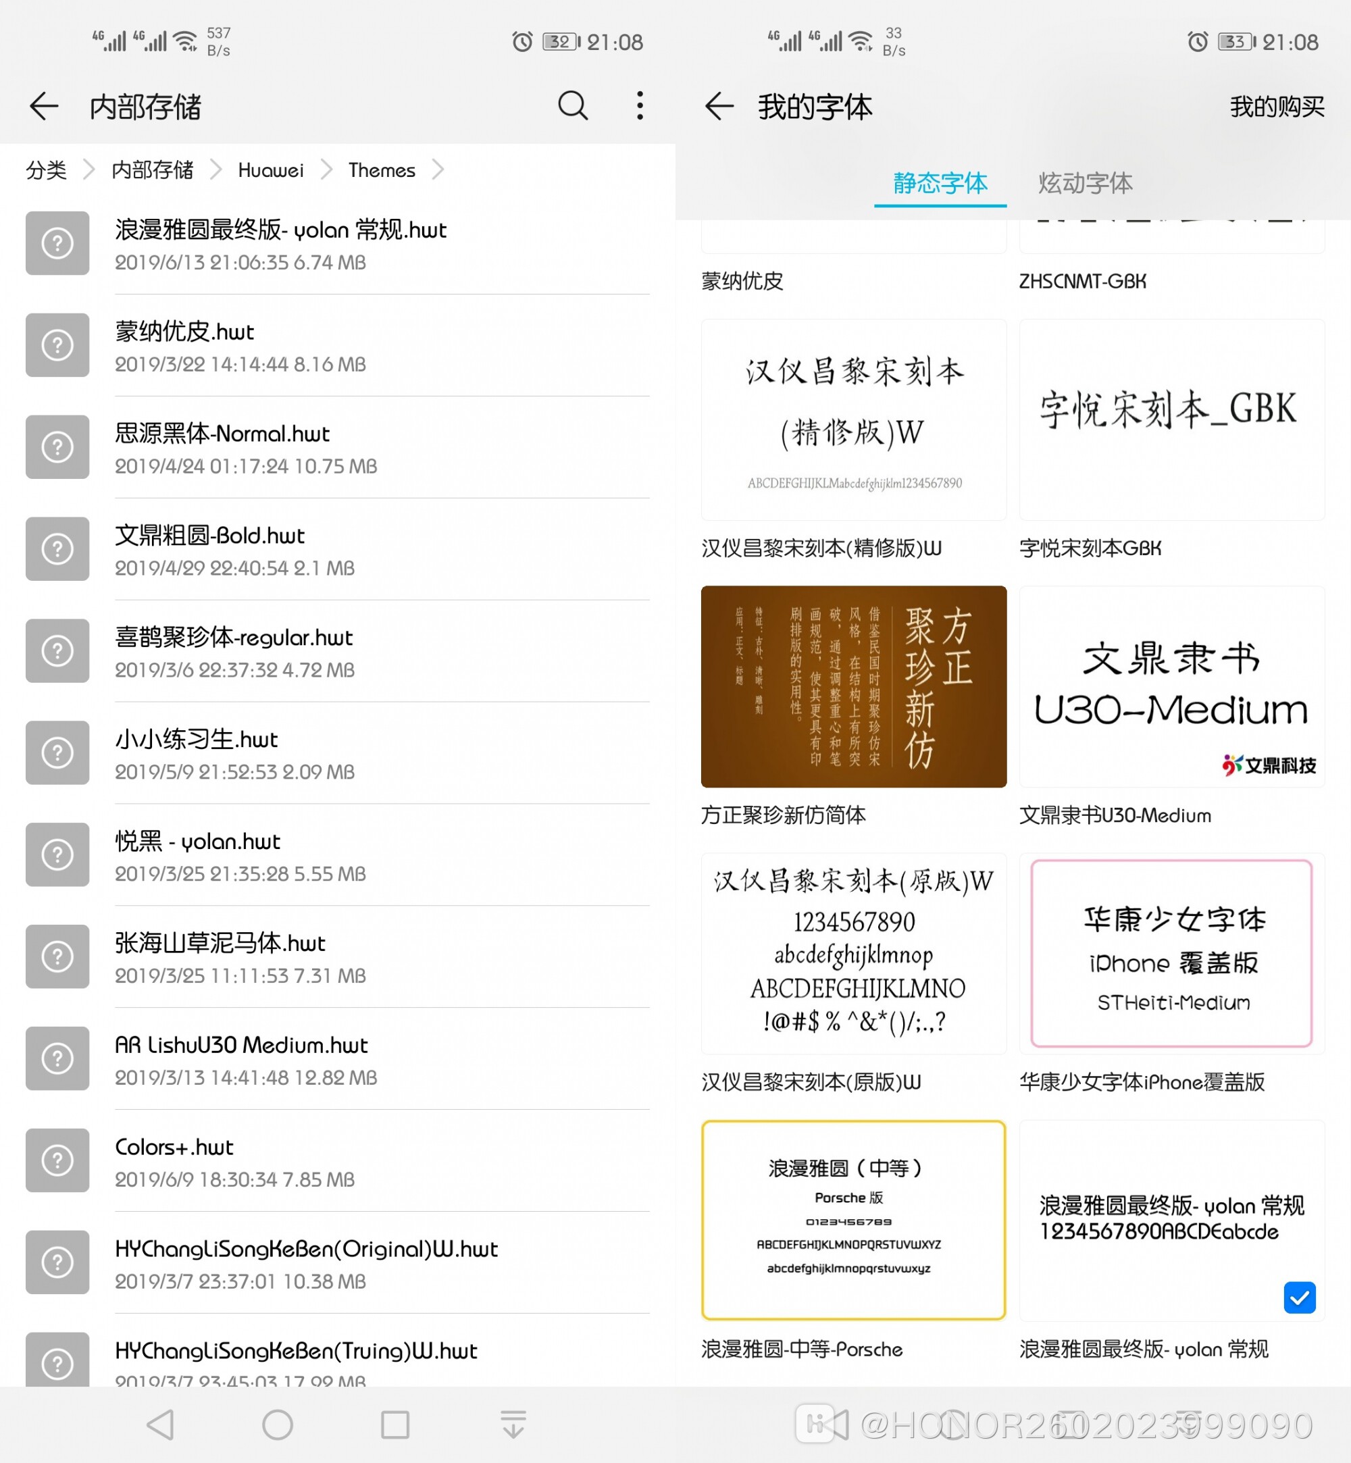Switch to the 炫动字体 tab
This screenshot has height=1463, width=1351.
pos(1086,183)
